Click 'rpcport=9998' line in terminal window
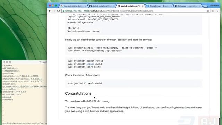This screenshot has height=125, width=222. (9, 89)
